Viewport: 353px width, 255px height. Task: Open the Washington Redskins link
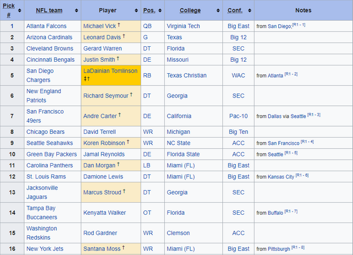click(x=42, y=233)
